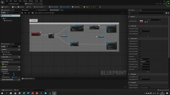Click the Tick Interval input field
Image resolution: width=170 pixels, height=95 pixels.
144,31
